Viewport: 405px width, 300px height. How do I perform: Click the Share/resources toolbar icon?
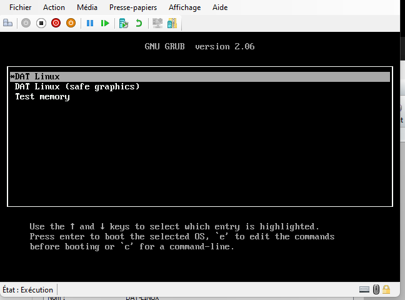click(172, 23)
